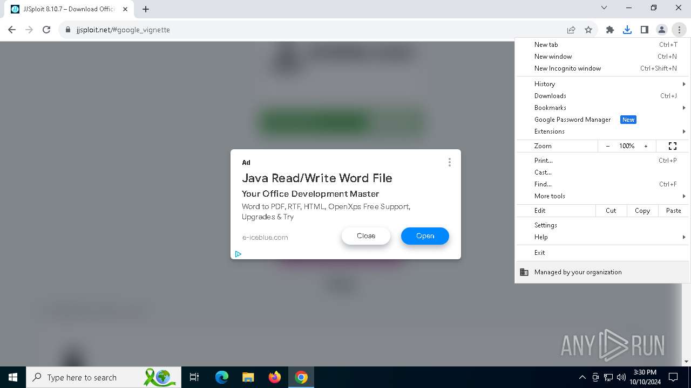
Task: Expand the Extensions submenu
Action: point(602,131)
